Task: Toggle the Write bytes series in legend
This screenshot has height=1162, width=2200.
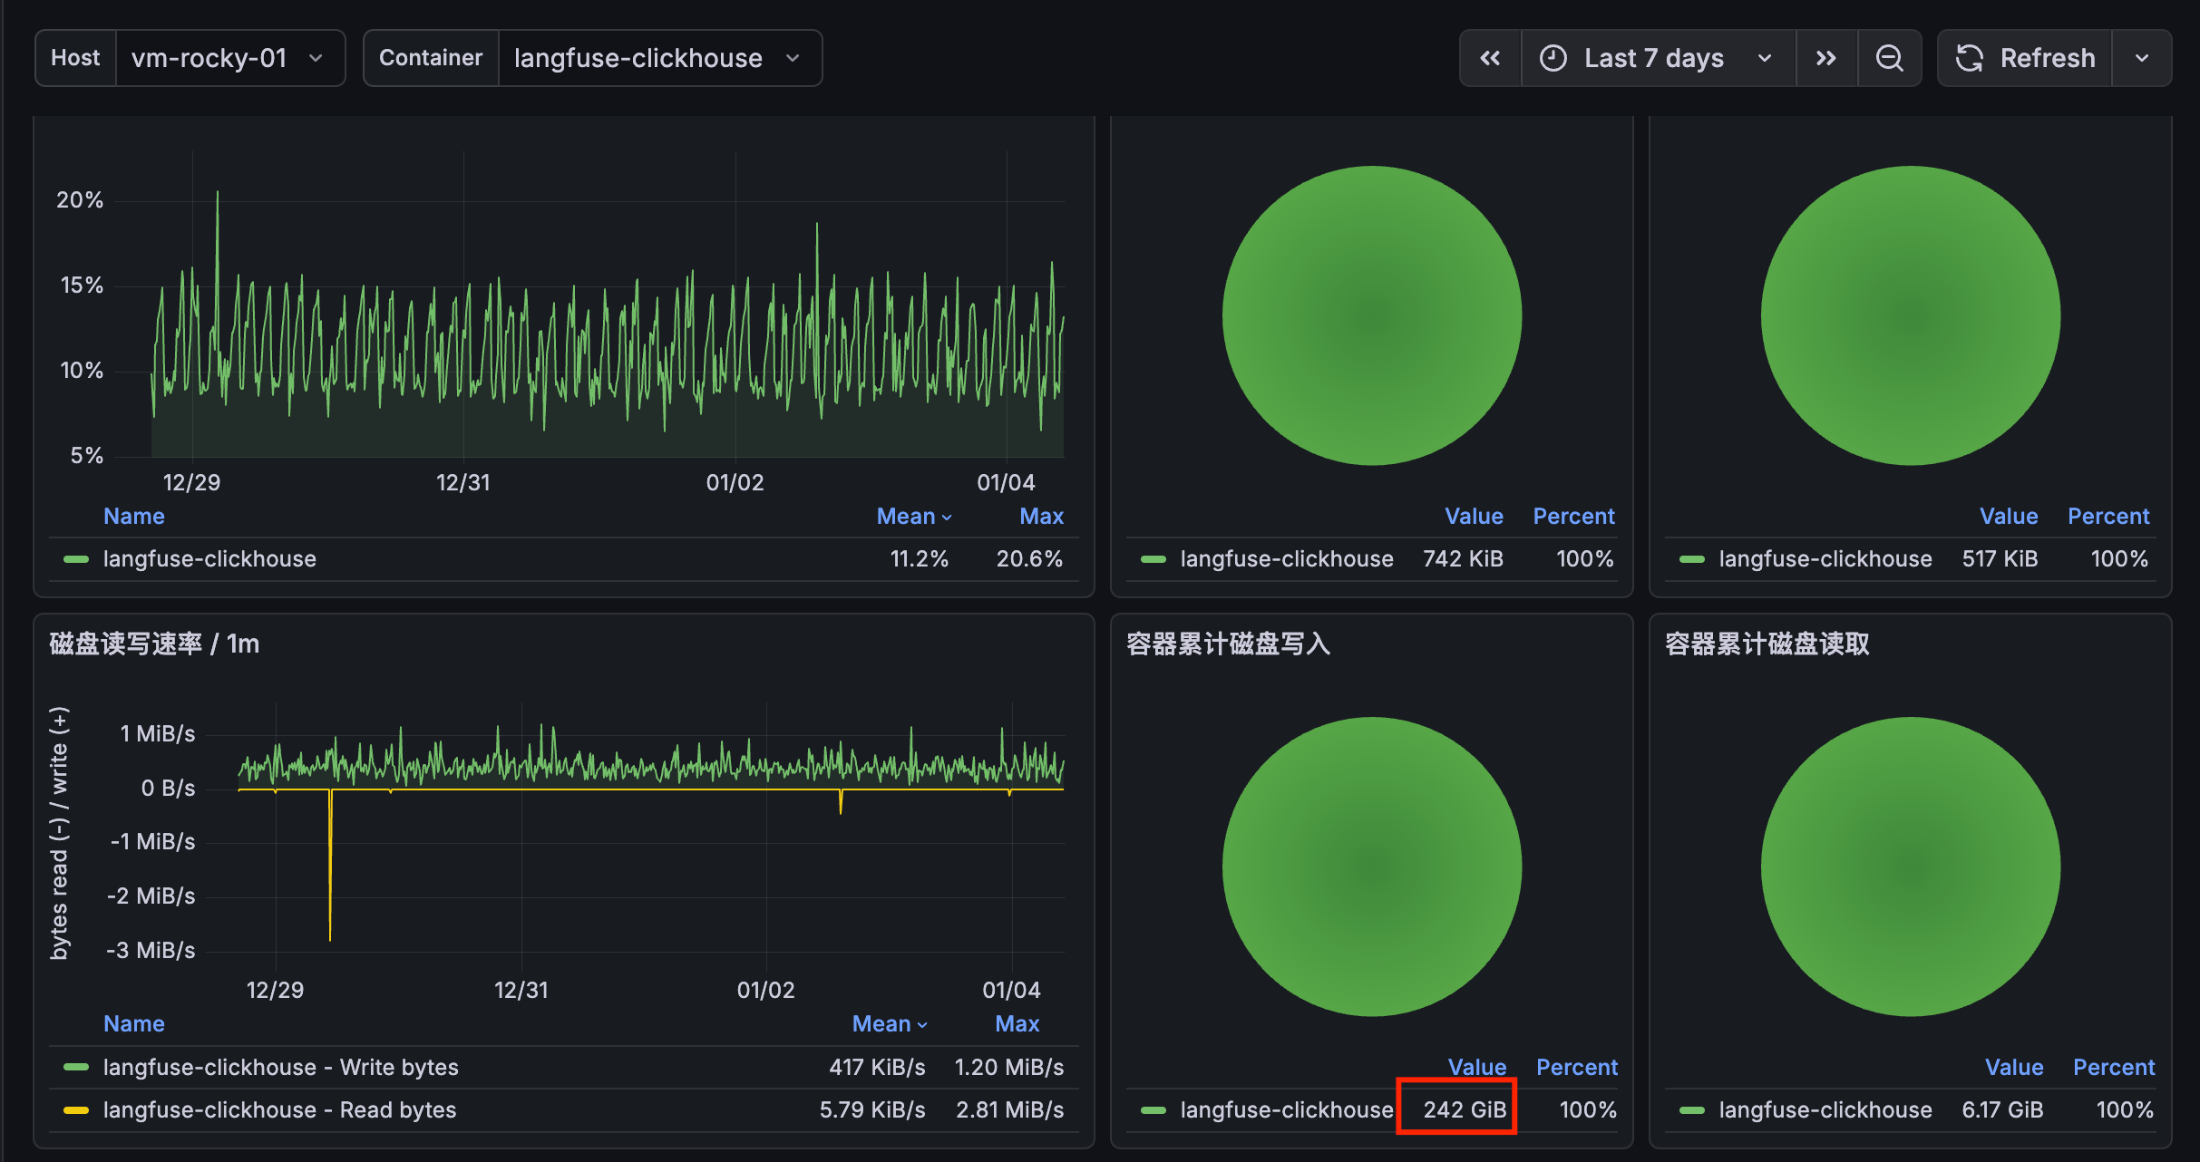Action: [x=280, y=1067]
